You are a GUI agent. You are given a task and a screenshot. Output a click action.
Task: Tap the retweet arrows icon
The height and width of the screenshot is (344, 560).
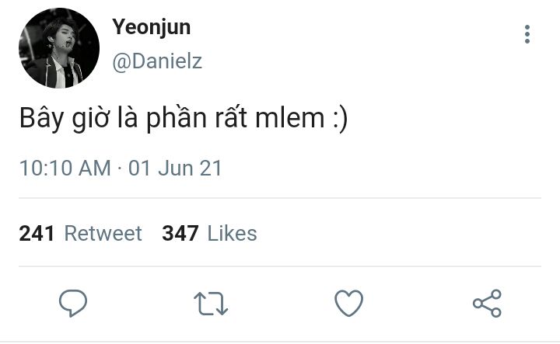point(211,304)
